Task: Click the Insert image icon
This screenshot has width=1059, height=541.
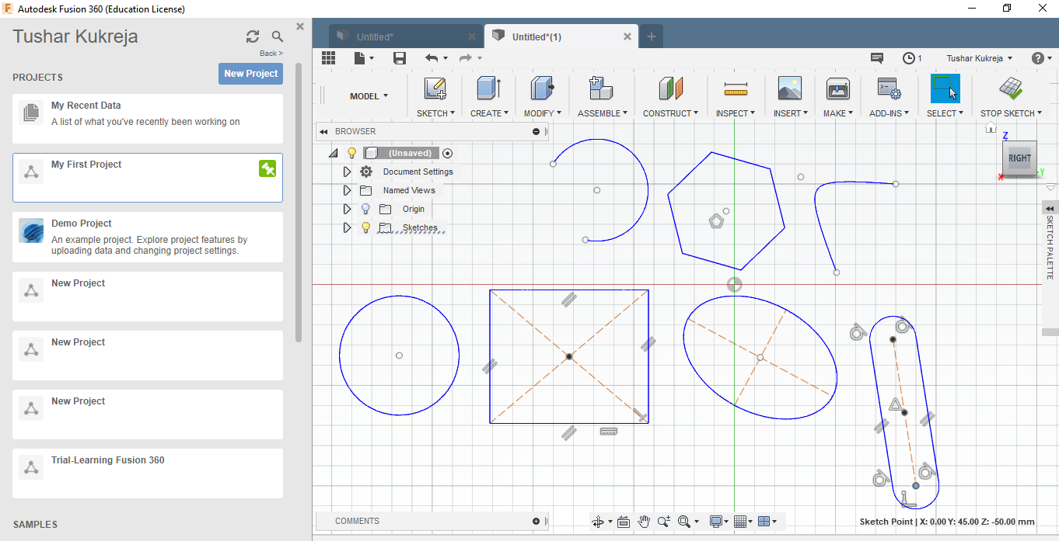Action: click(x=790, y=88)
